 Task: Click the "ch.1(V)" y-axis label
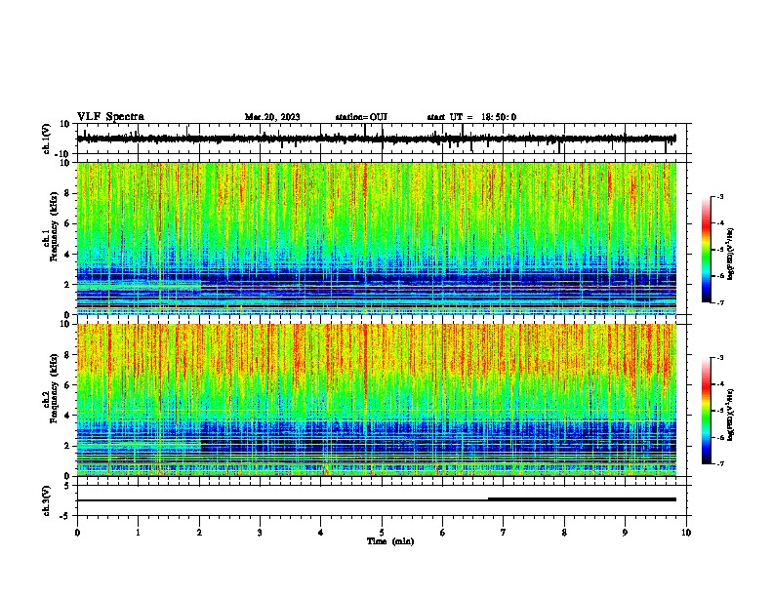click(47, 139)
